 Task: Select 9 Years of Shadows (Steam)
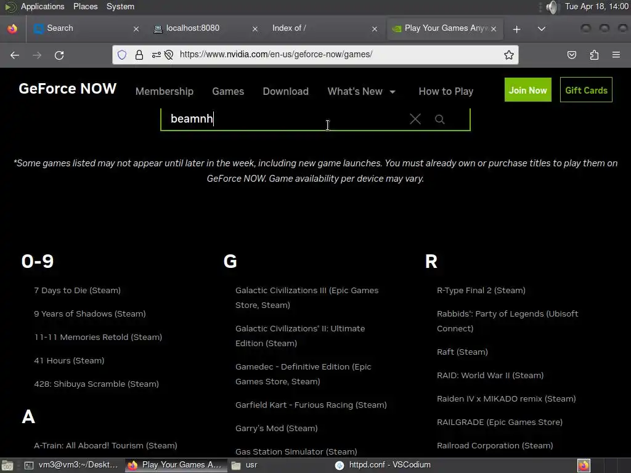pyautogui.click(x=90, y=313)
